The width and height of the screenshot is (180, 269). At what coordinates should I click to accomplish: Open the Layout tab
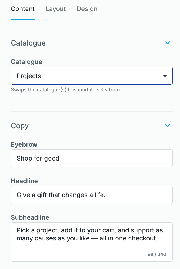(55, 9)
